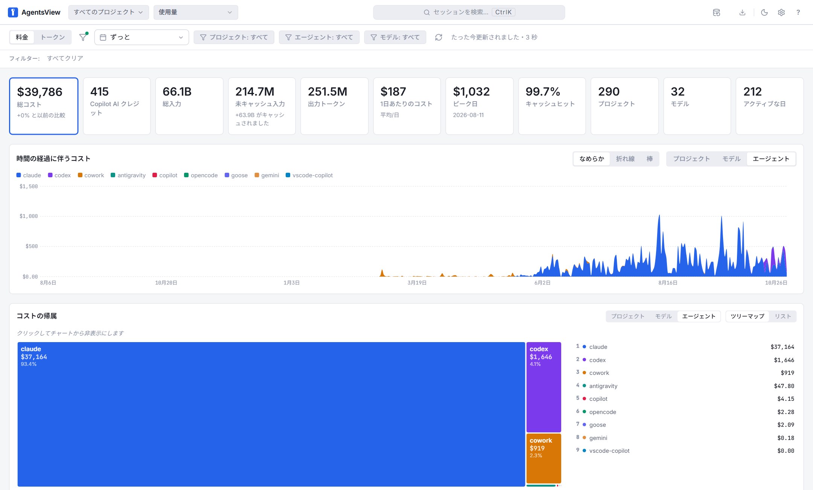
Task: Select なめらか chart style
Action: pyautogui.click(x=592, y=159)
